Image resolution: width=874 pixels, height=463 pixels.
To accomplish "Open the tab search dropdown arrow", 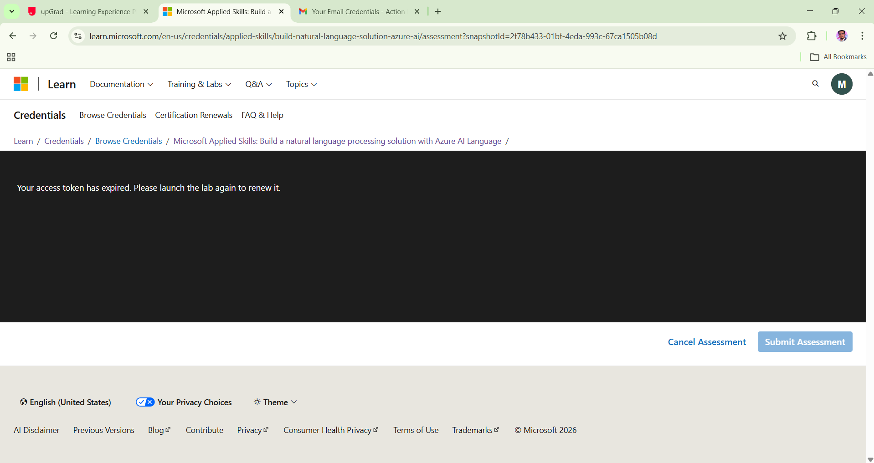I will coord(12,11).
